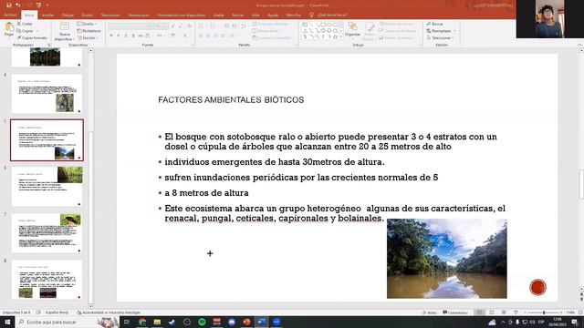Switch to the Revisar tab
Image resolution: width=584 pixels, height=328 pixels.
point(238,15)
